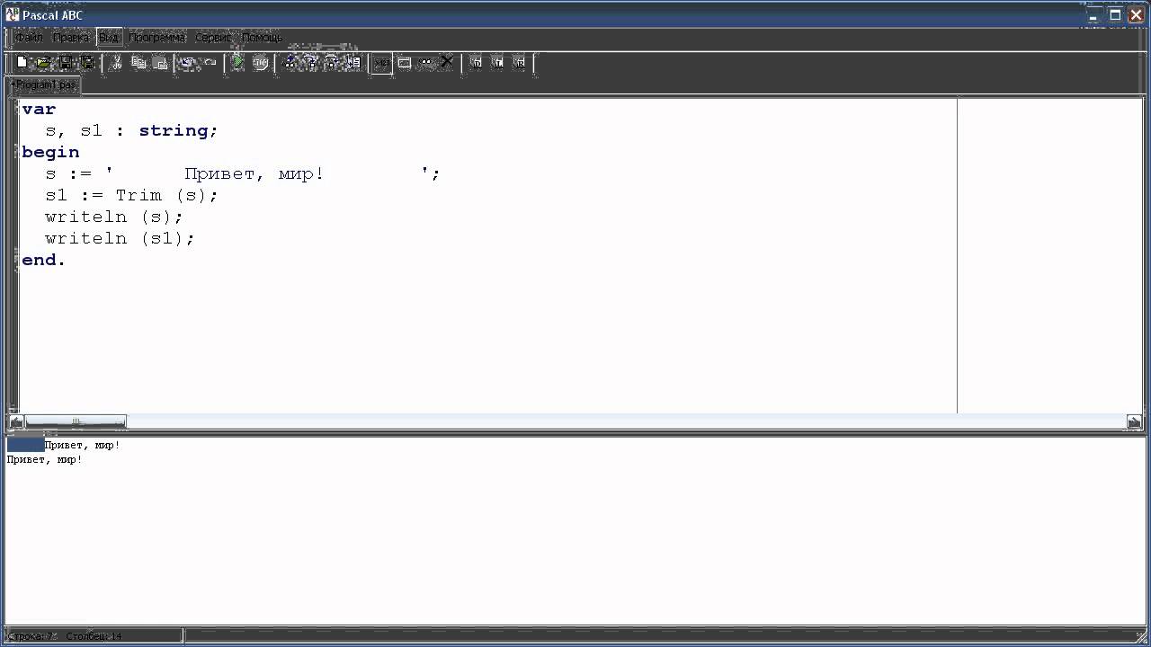The height and width of the screenshot is (647, 1151).
Task: Cut selection with scissors icon
Action: [x=116, y=63]
